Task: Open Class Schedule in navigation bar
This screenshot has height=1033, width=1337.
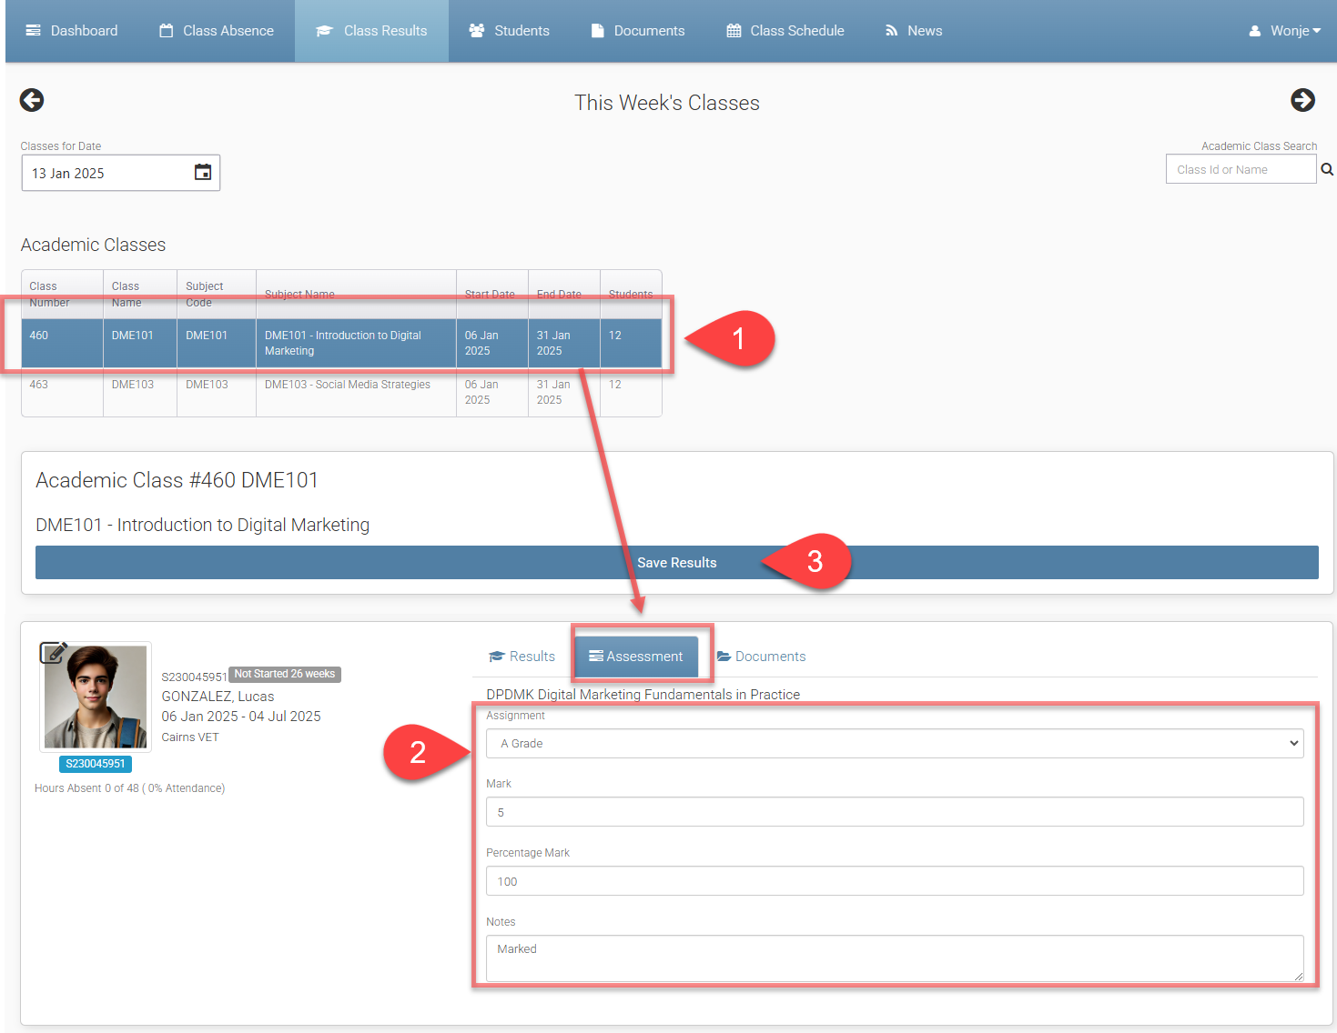Action: click(x=785, y=31)
